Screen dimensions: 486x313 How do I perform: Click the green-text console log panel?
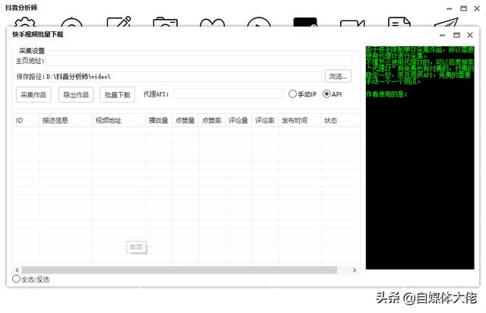(x=420, y=157)
